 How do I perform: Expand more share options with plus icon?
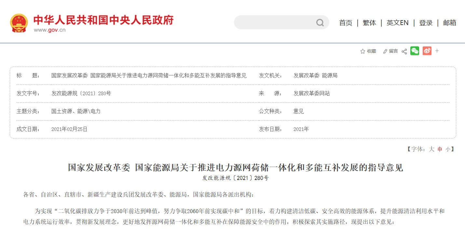pyautogui.click(x=437, y=51)
